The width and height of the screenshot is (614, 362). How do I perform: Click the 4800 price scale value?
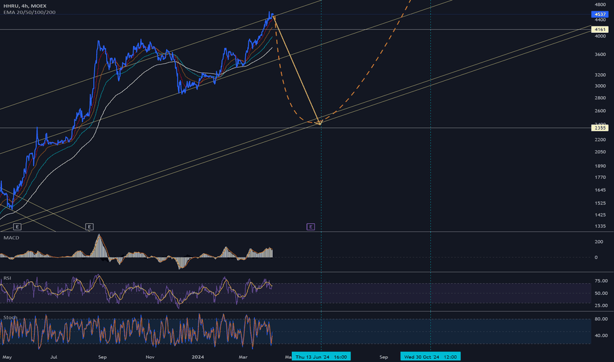(x=600, y=5)
